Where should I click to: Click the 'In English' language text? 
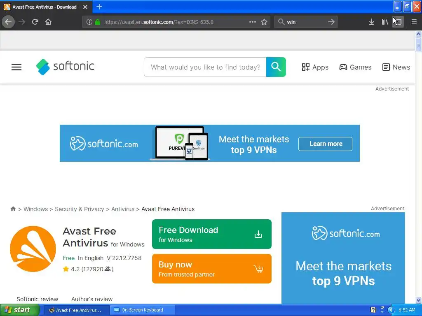pyautogui.click(x=90, y=258)
